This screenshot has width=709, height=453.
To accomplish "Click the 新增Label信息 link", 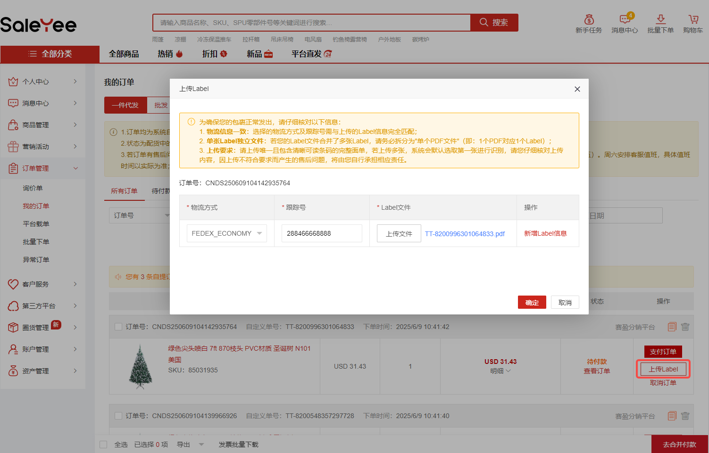I will (545, 233).
